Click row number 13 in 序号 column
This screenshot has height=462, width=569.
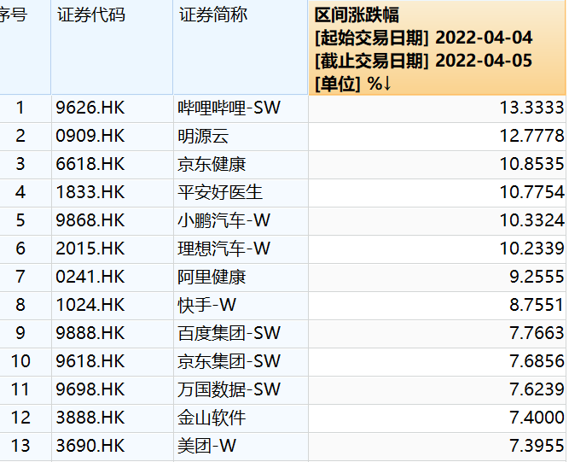[20, 446]
